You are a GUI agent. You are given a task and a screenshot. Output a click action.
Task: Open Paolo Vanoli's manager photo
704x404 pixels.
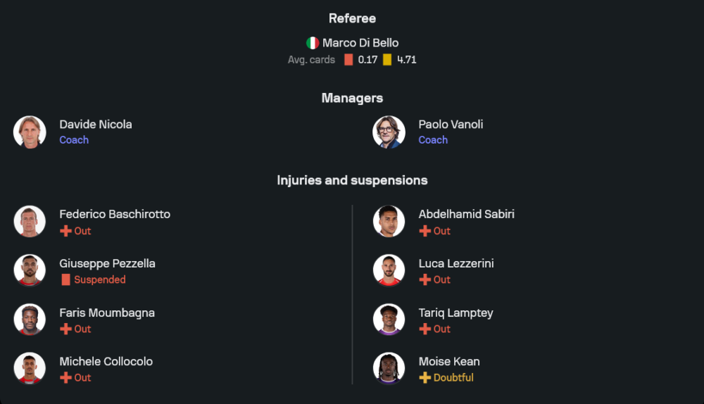pyautogui.click(x=389, y=132)
